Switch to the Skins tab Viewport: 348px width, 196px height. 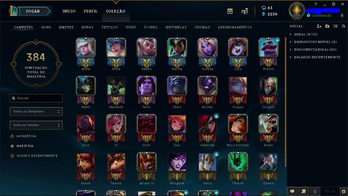coord(46,27)
